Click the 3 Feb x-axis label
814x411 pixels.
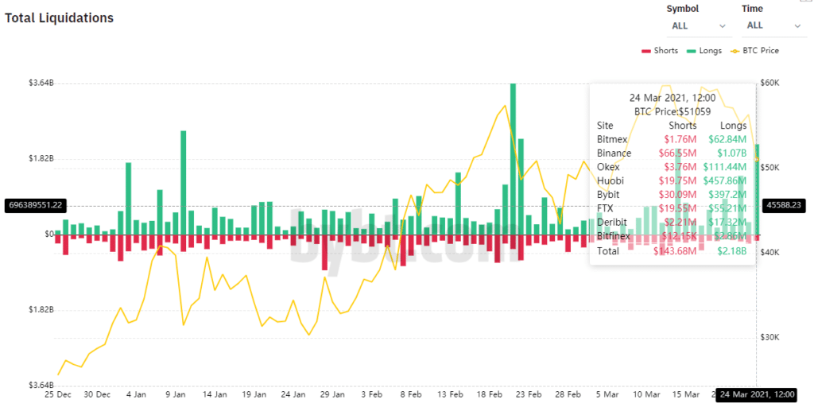pos(372,394)
